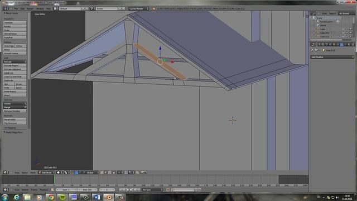Open the File menu
This screenshot has height=201, width=357.
click(x=16, y=9)
